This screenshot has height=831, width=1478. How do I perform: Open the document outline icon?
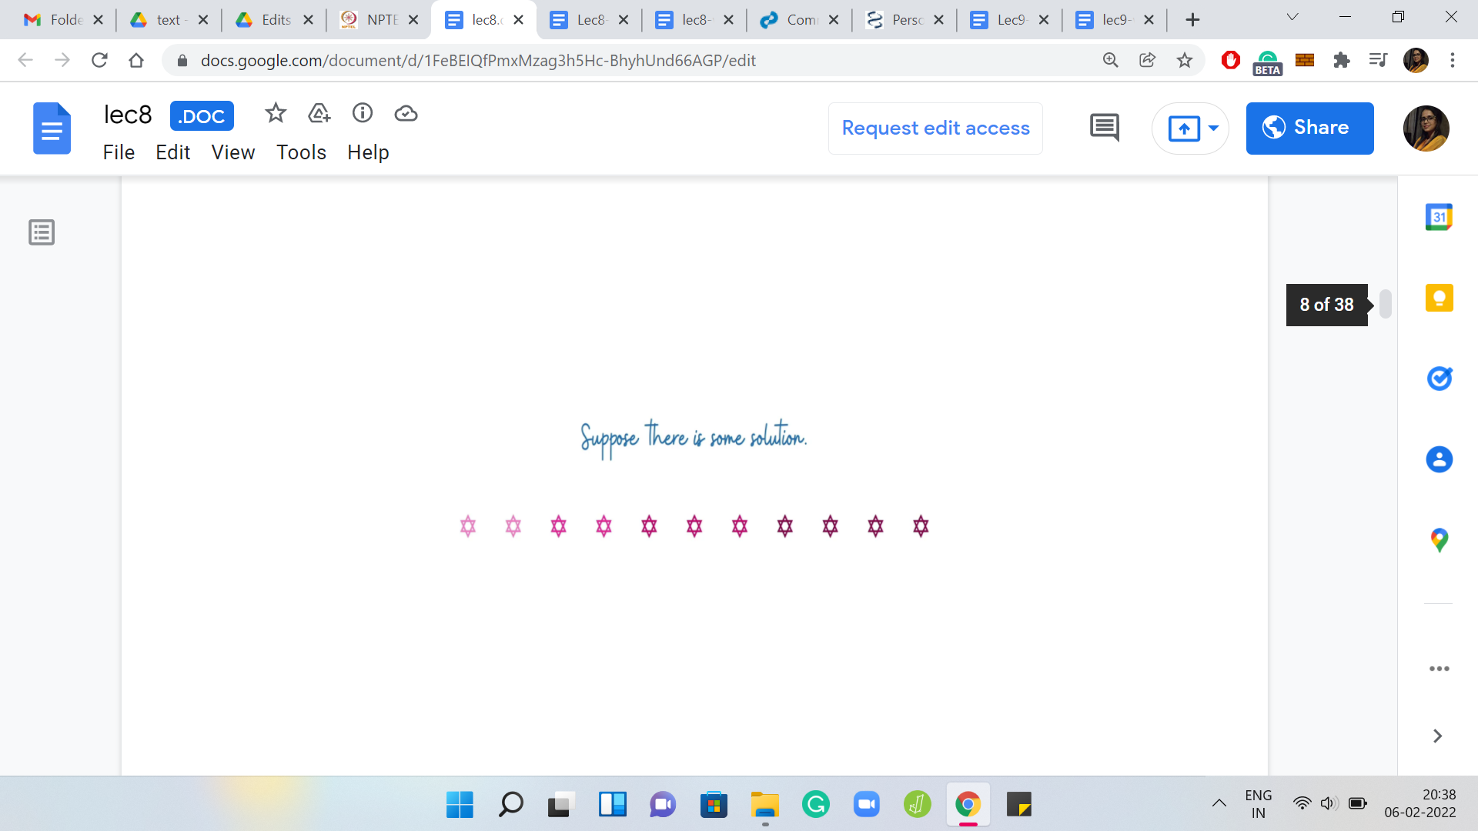pyautogui.click(x=42, y=232)
